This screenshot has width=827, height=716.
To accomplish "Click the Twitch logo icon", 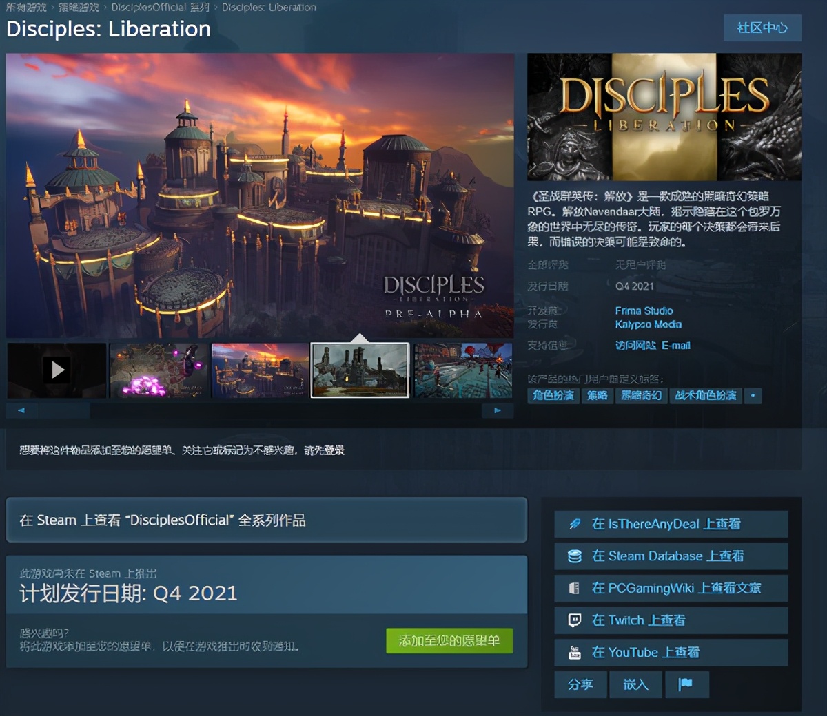I will (x=575, y=620).
